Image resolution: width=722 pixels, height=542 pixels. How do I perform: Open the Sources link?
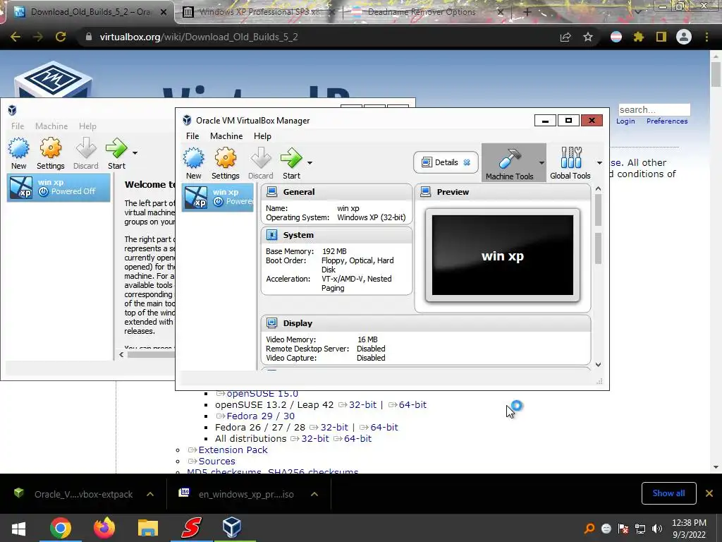pos(217,462)
